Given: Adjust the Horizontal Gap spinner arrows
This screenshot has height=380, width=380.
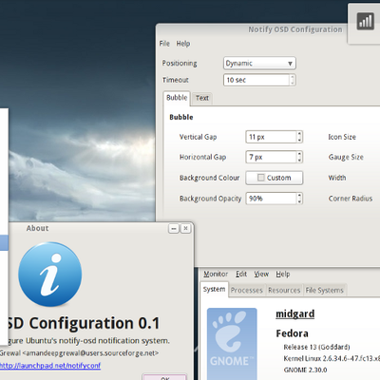Looking at the screenshot, I should pos(299,157).
